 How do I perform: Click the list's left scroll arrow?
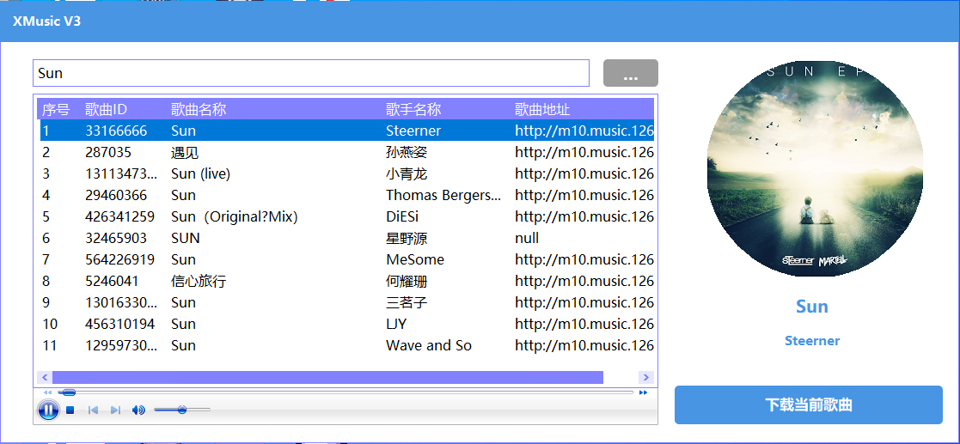click(x=45, y=377)
